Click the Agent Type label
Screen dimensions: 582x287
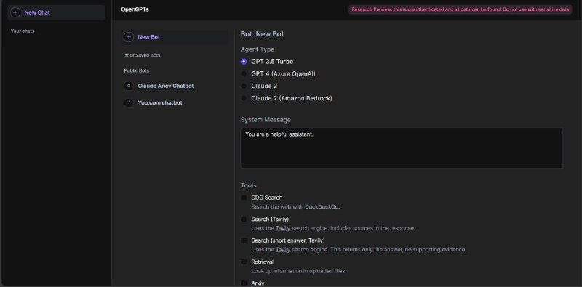pos(258,49)
